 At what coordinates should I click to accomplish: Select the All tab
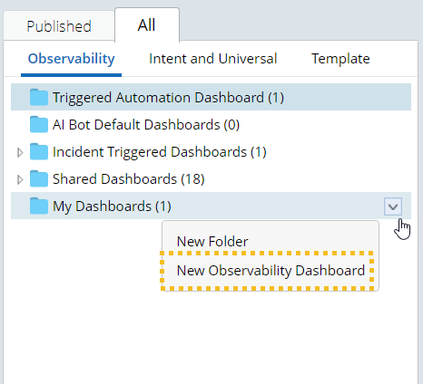point(147,25)
